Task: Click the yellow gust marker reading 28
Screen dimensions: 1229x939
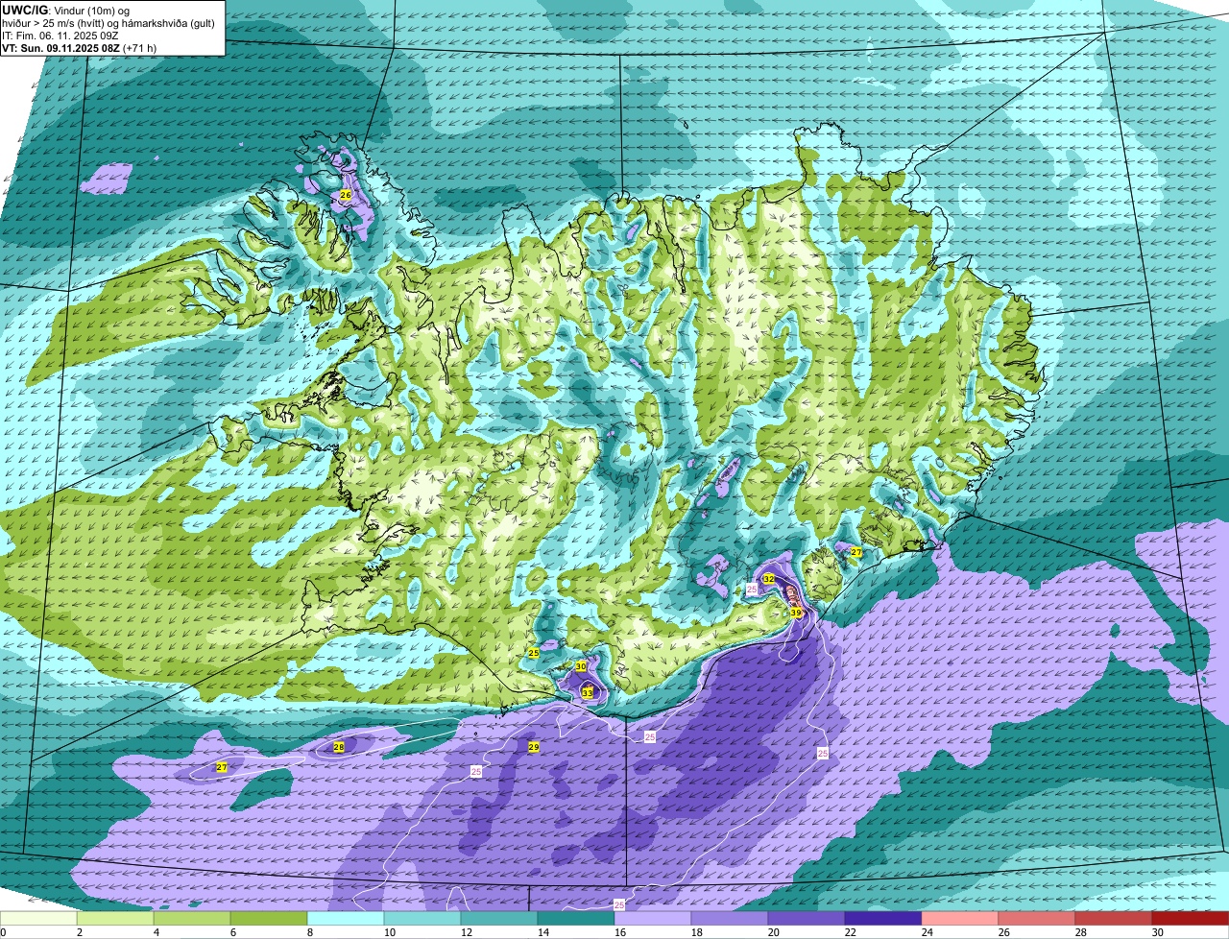Action: point(339,747)
